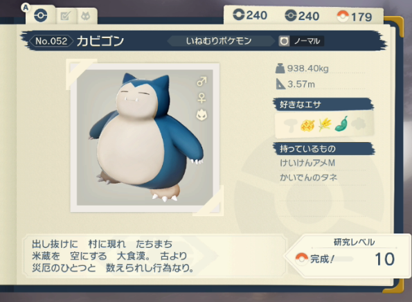Click the Normal type icon ノーマル
This screenshot has height=302, width=412.
click(301, 41)
